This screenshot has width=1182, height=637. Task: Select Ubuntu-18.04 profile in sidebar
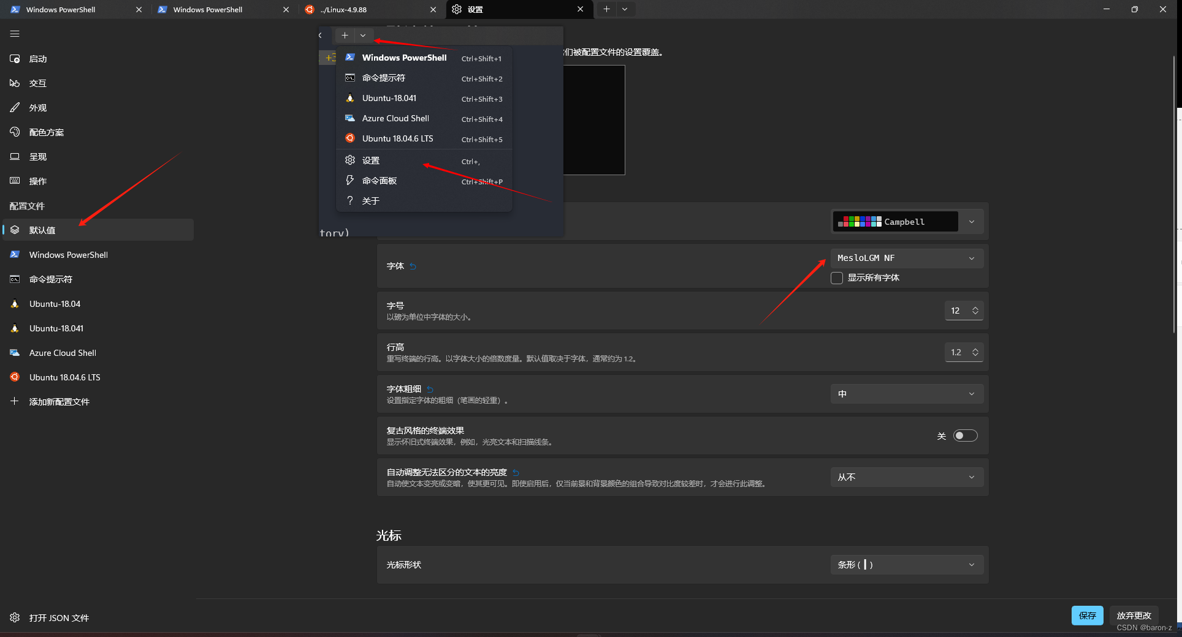tap(98, 304)
